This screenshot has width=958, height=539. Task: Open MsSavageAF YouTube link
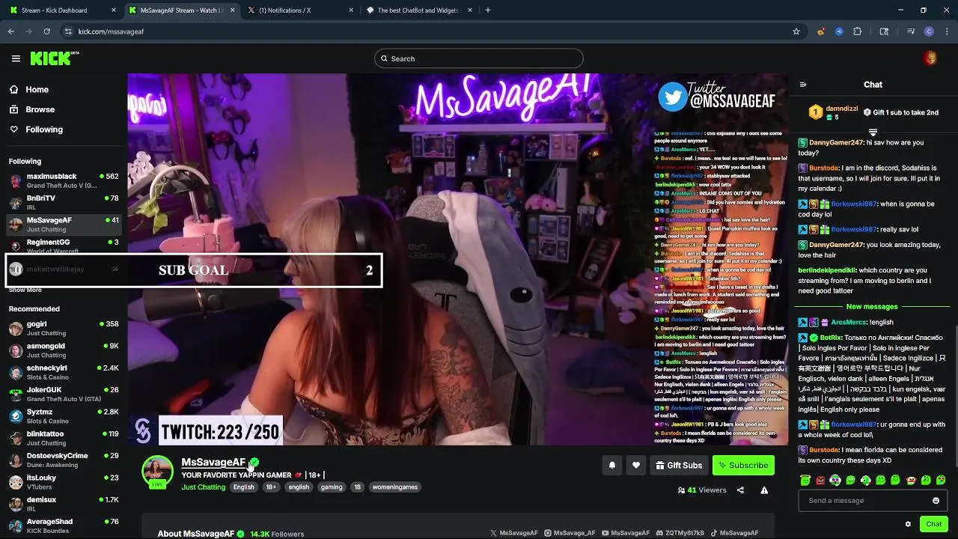[x=626, y=533]
